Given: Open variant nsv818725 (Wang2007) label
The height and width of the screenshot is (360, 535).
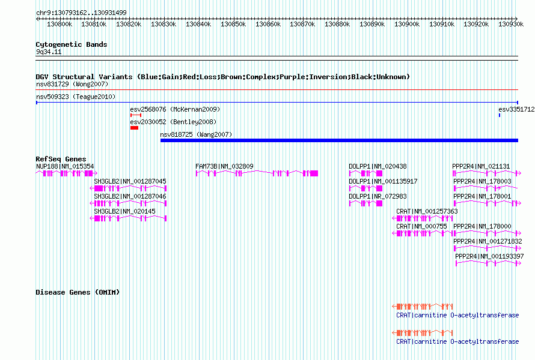Looking at the screenshot, I should 196,134.
